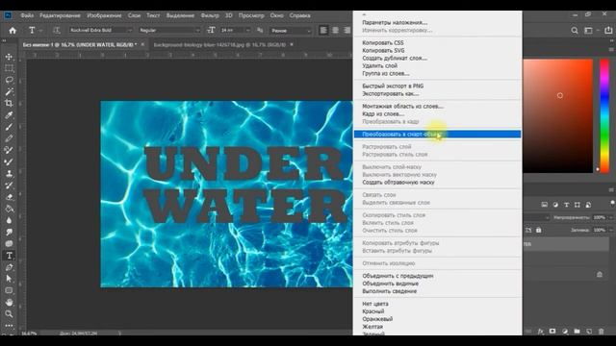Add a layer mask from Layers panel bottom
The width and height of the screenshot is (616, 346).
(552, 332)
